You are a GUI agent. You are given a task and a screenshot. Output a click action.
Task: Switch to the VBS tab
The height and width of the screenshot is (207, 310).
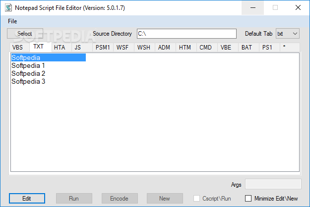pyautogui.click(x=19, y=48)
